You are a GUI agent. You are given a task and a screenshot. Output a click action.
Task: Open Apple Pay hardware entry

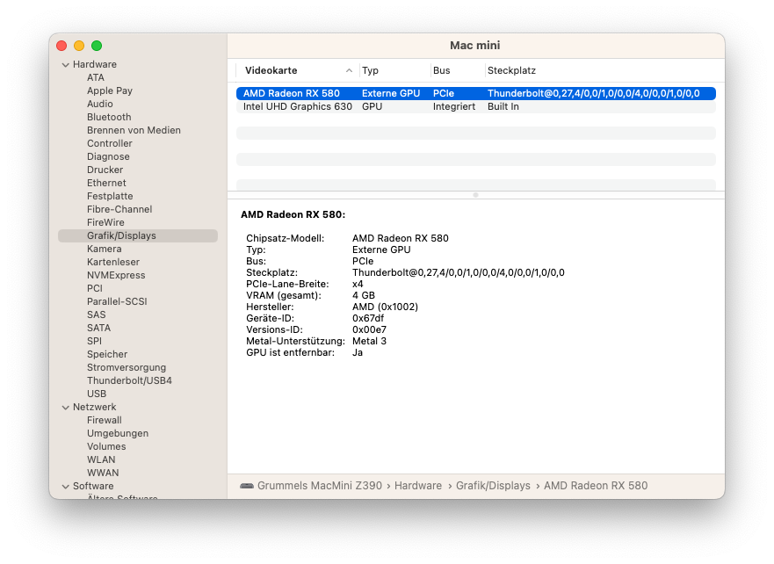[110, 90]
